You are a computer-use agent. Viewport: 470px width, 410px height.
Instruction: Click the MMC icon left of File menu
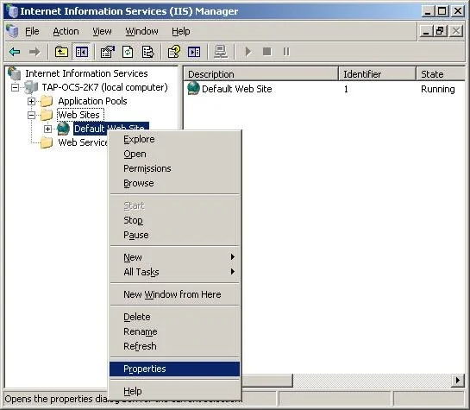(12, 31)
